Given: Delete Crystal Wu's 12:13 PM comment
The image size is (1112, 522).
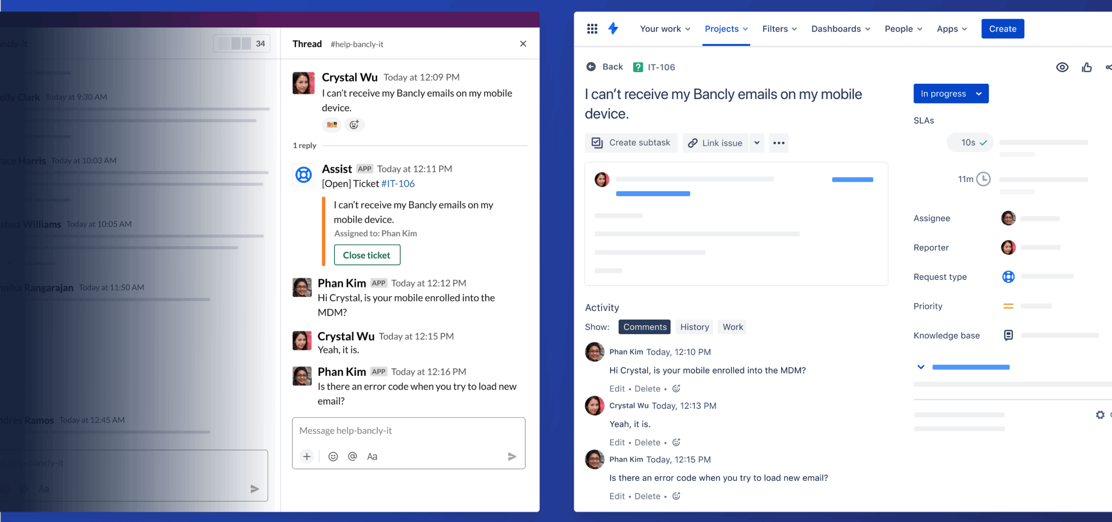Looking at the screenshot, I should pos(647,443).
